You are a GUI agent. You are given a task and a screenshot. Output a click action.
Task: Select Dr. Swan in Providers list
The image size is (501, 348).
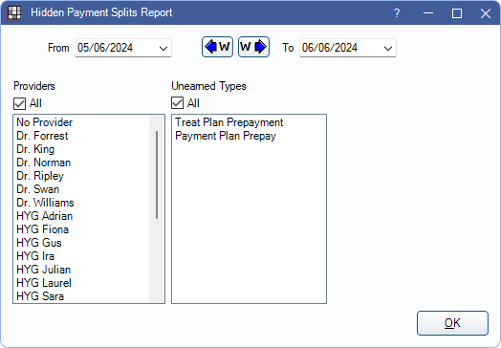click(x=81, y=189)
